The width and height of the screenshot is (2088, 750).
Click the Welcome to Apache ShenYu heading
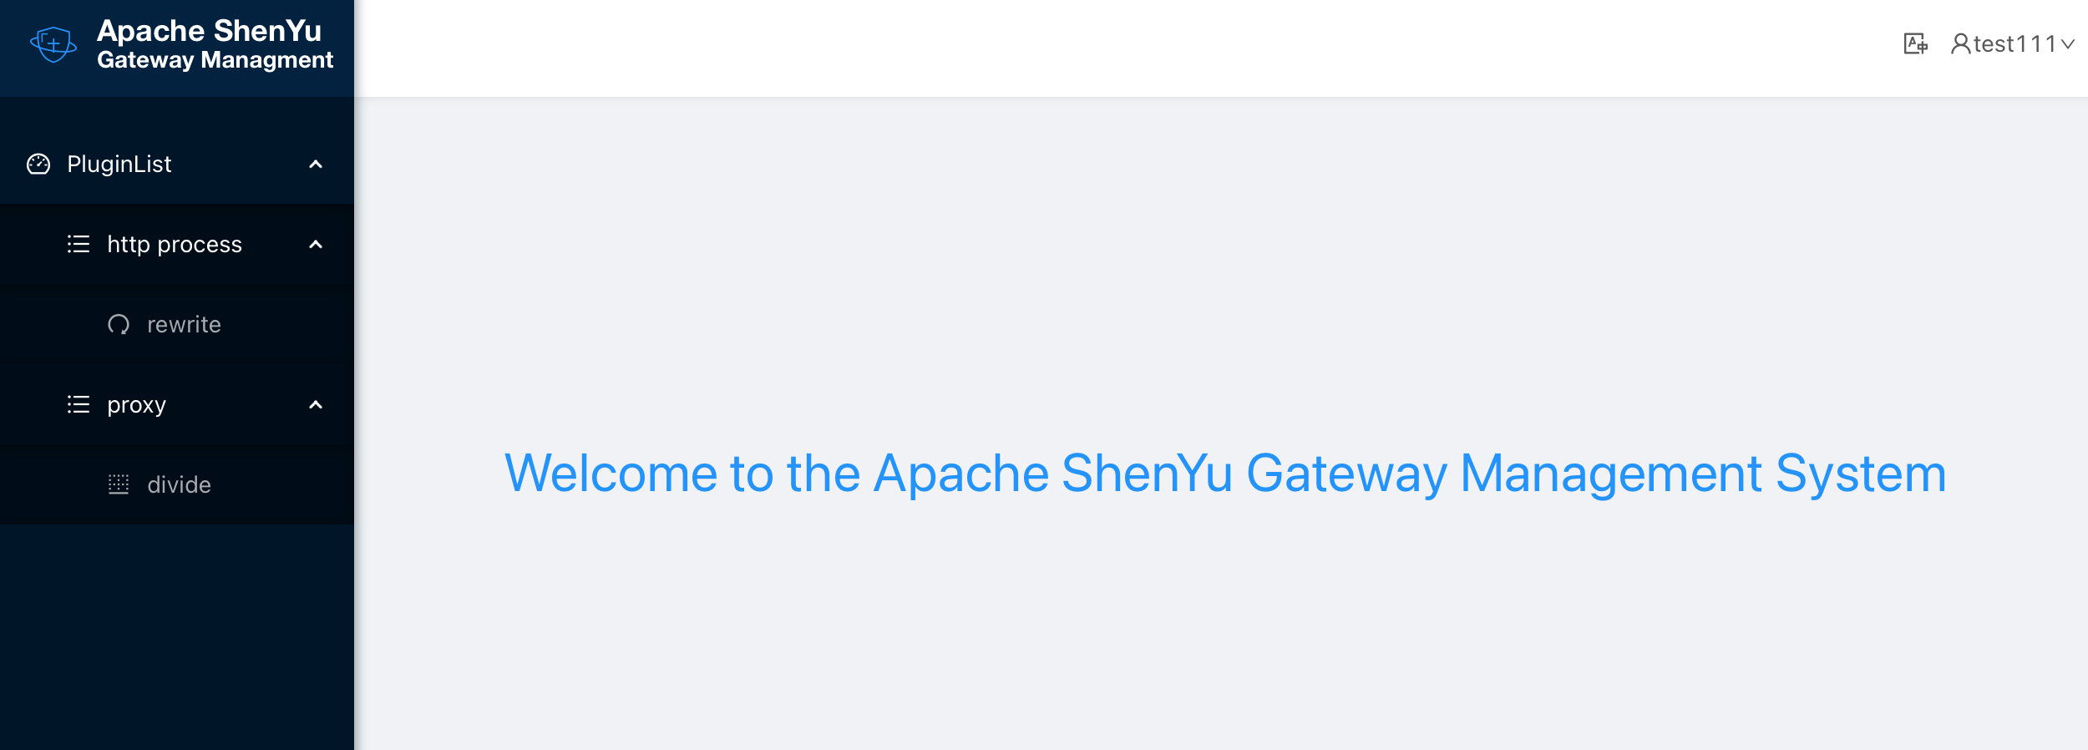1225,474
